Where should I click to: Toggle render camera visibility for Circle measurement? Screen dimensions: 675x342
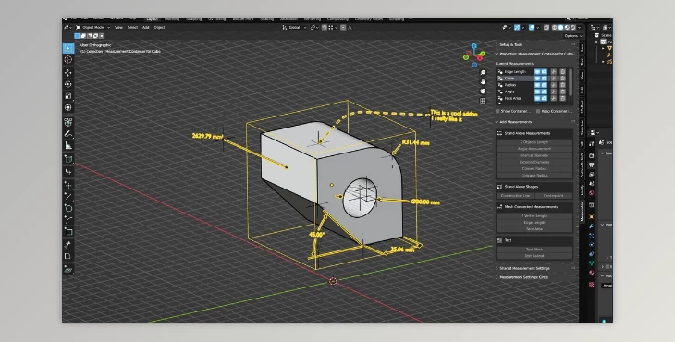[544, 79]
